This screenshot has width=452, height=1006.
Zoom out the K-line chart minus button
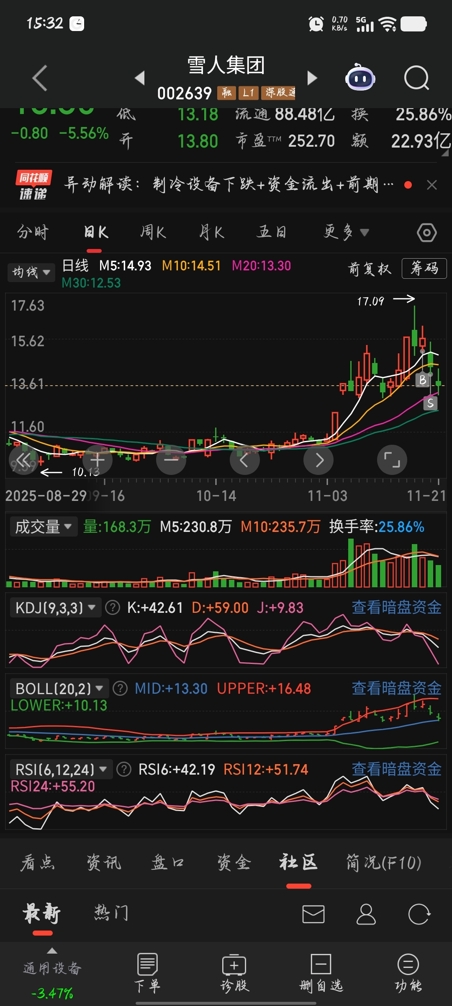pyautogui.click(x=171, y=460)
